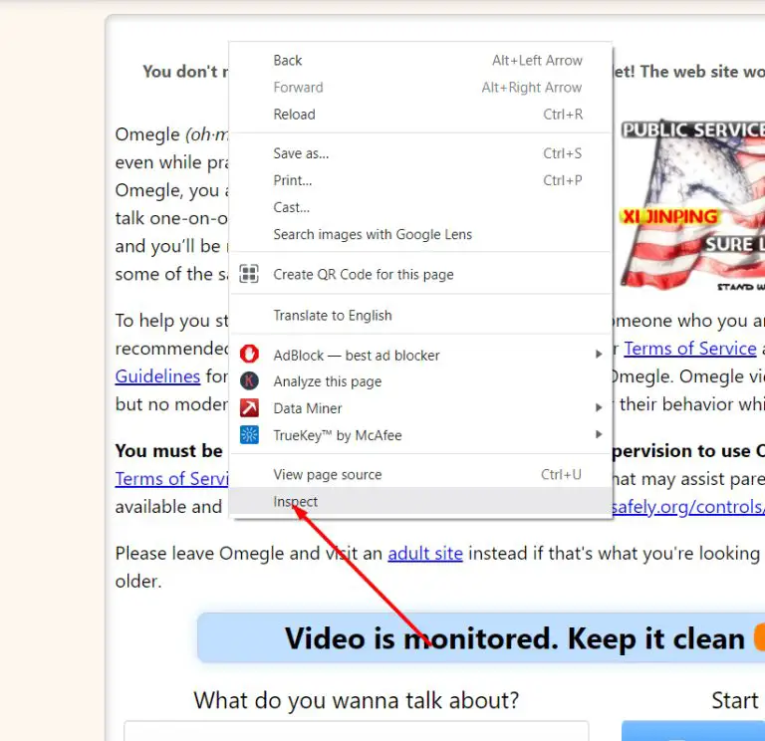Select Print... menu entry
The height and width of the screenshot is (741, 765).
[293, 180]
